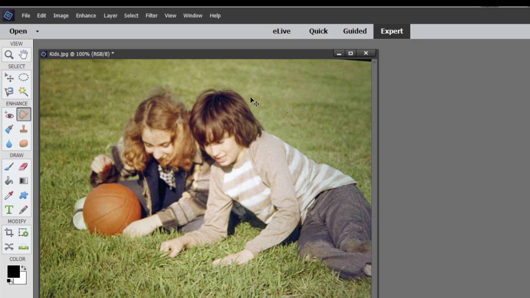Screen dimensions: 530x298
Task: Maximize the Kids.jpg document window
Action: (351, 53)
